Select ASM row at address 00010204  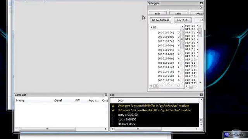pos(165,50)
